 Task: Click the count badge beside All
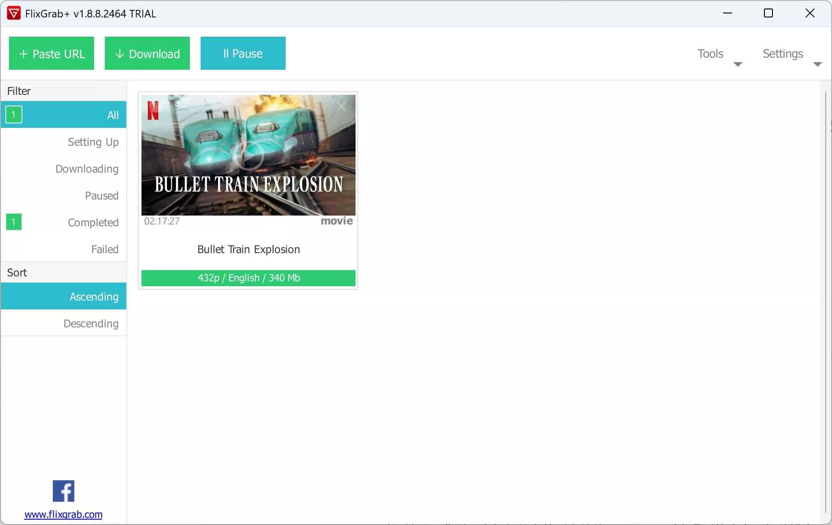point(14,114)
